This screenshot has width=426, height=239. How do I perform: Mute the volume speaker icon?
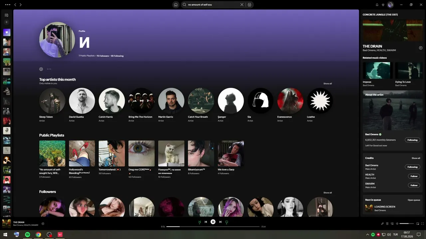(x=397, y=223)
